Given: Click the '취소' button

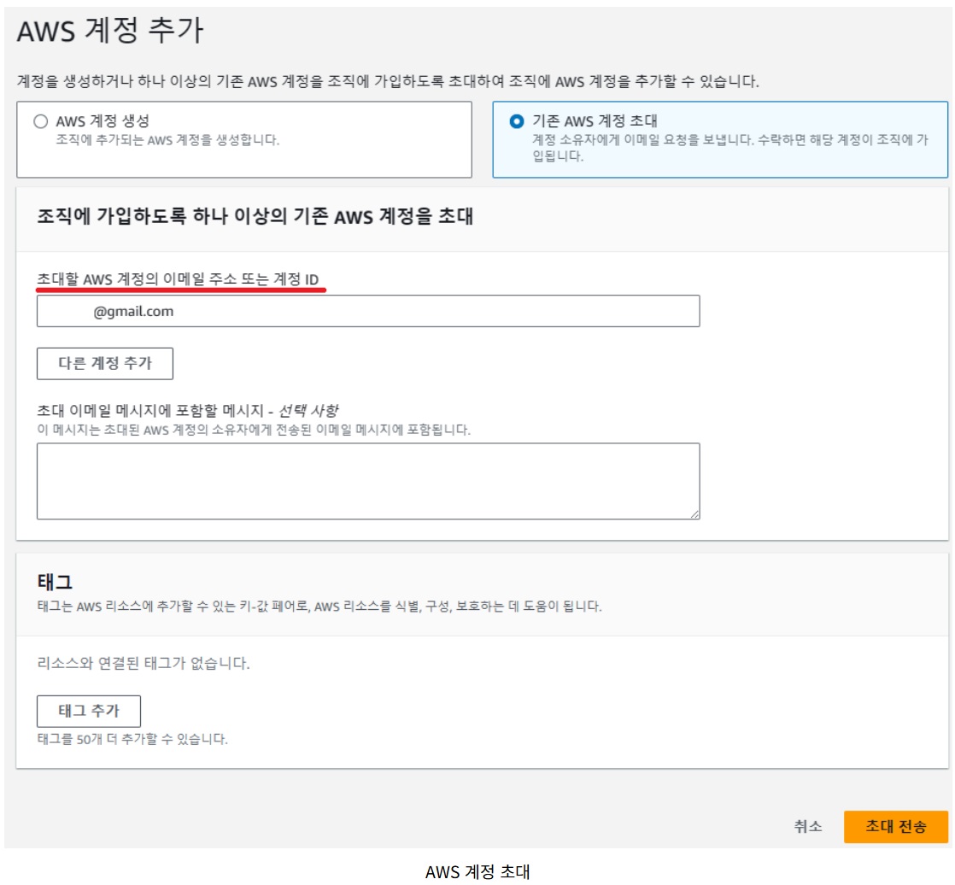Looking at the screenshot, I should (807, 827).
